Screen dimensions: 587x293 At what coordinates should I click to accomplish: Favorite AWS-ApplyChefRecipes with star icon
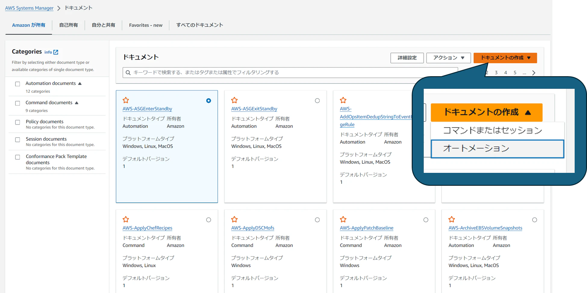[x=126, y=220]
